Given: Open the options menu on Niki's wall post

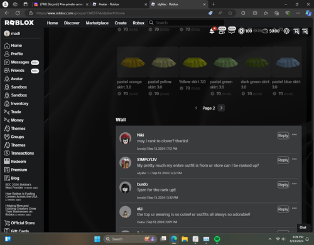Looking at the screenshot, I should point(295,135).
